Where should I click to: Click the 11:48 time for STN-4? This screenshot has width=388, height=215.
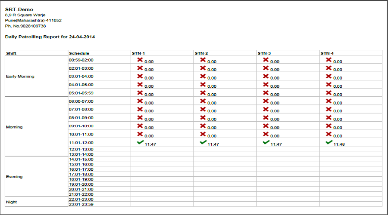[x=339, y=144]
